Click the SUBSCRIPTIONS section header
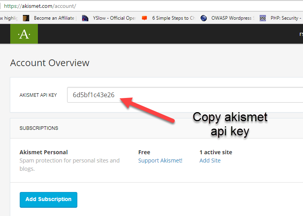This screenshot has width=303, height=216. (x=39, y=128)
